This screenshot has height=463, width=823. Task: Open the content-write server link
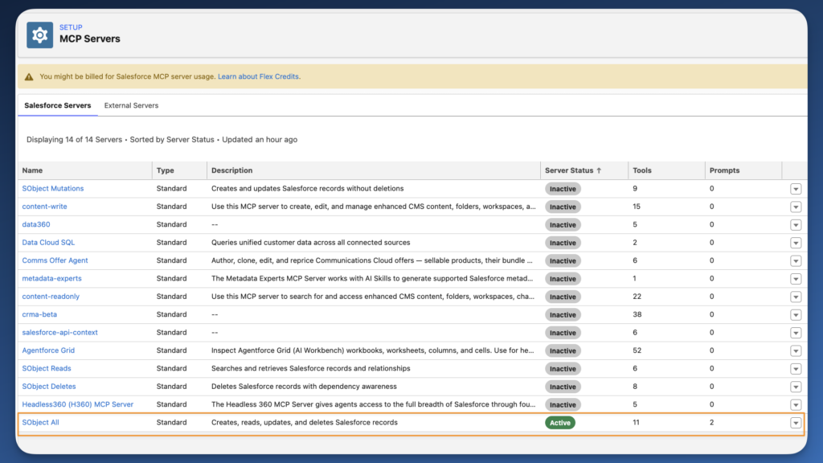(45, 207)
